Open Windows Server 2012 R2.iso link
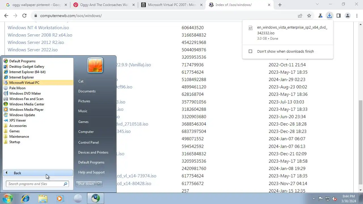363x204 pixels. (36, 42)
